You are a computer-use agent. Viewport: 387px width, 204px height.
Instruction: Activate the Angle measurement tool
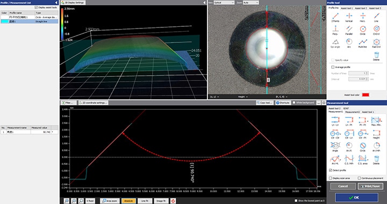(335, 147)
